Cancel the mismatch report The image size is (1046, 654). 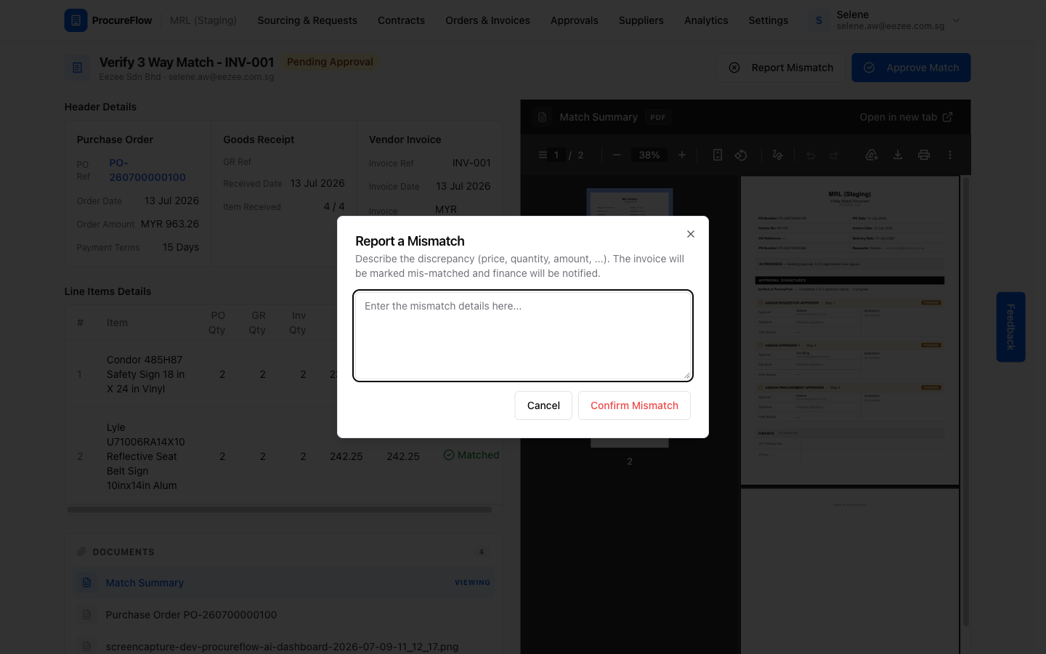pos(543,405)
